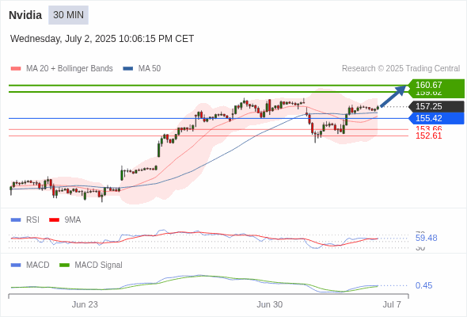Click the blue 155.42 pivot price tag
Screen dimensions: 467x317
[436, 118]
